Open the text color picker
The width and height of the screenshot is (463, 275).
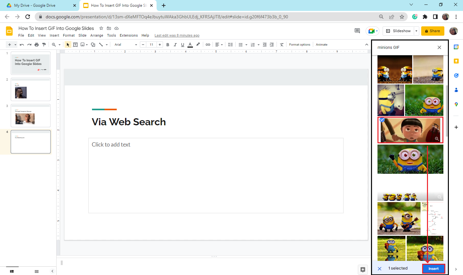click(190, 45)
